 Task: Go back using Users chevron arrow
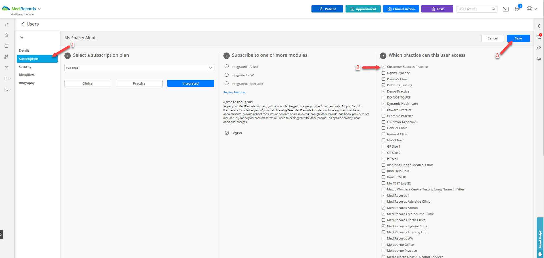click(x=23, y=24)
